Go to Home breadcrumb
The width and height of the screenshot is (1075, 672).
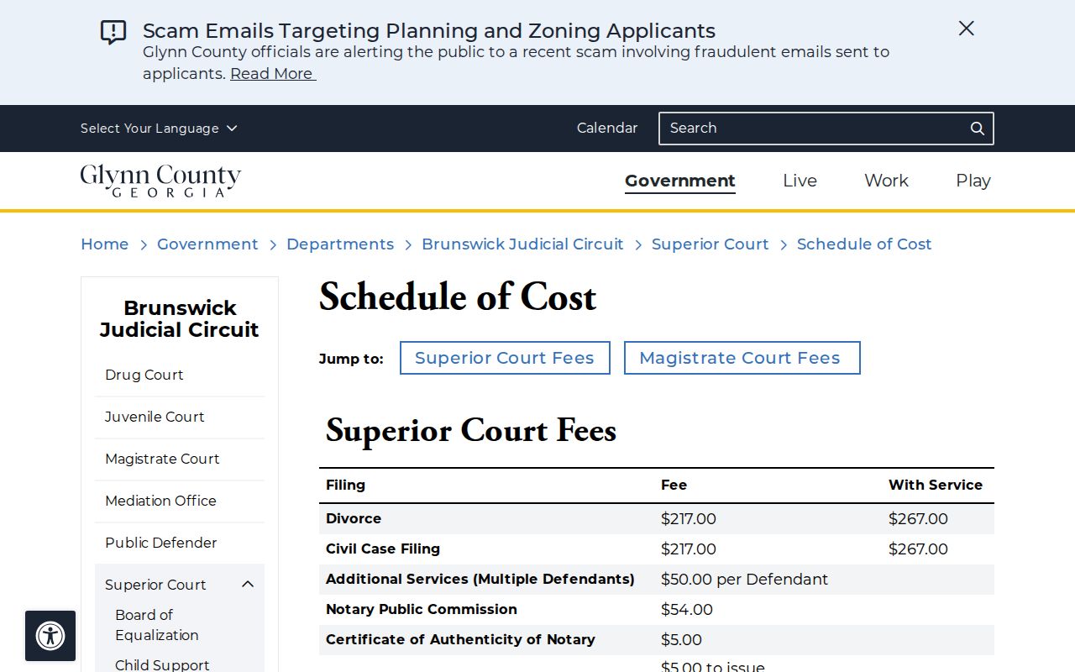tap(105, 244)
